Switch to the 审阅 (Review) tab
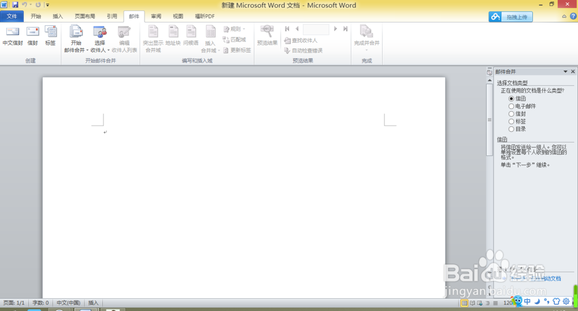Image resolution: width=578 pixels, height=311 pixels. (x=156, y=16)
